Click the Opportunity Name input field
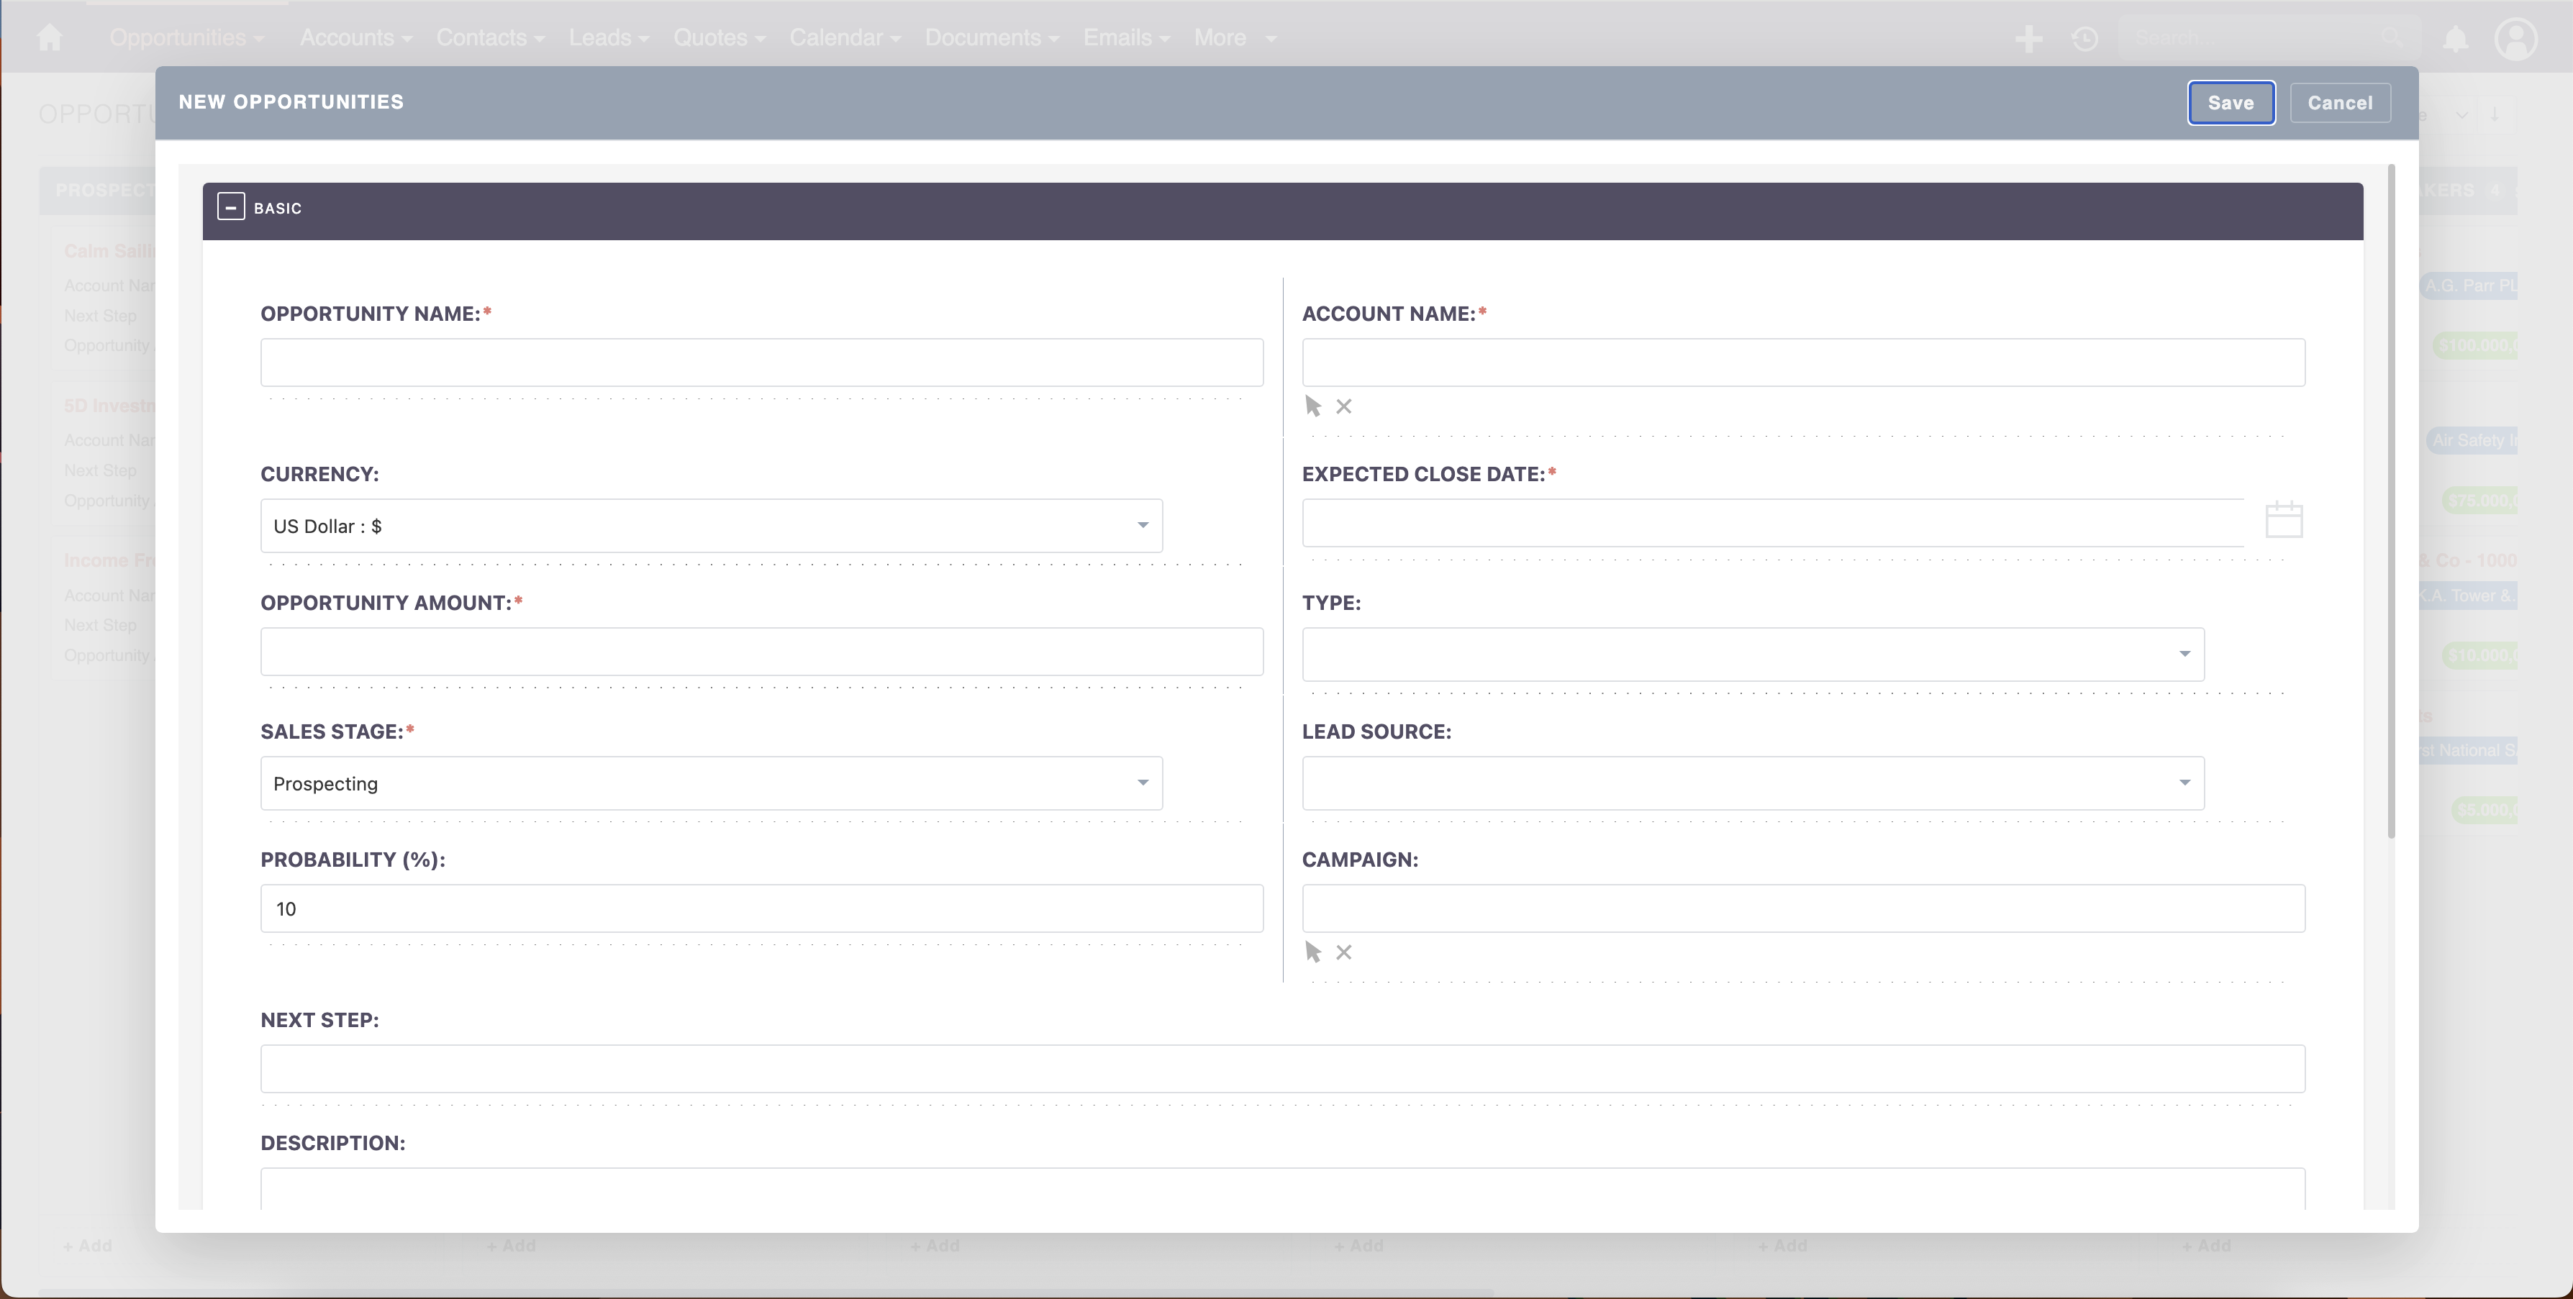This screenshot has height=1299, width=2573. 762,363
